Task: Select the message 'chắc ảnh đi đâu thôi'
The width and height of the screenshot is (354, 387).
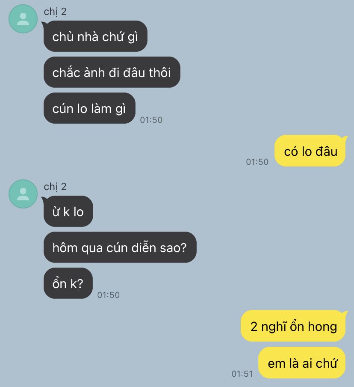Action: point(112,72)
